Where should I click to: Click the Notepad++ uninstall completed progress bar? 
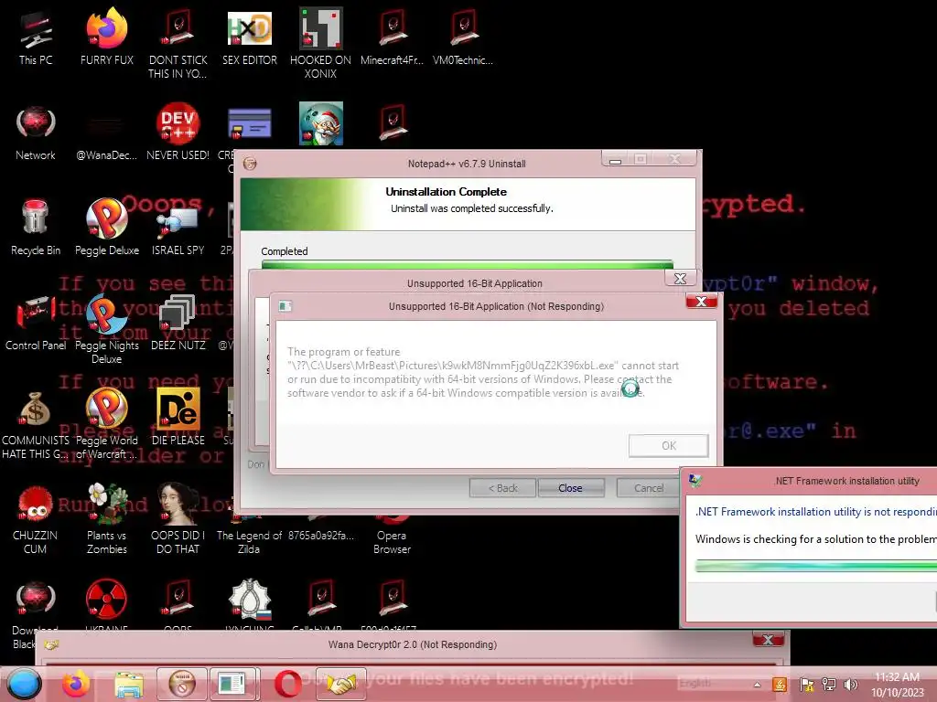point(468,264)
